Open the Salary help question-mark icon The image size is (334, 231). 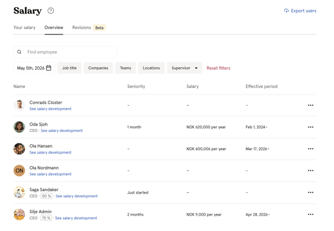pyautogui.click(x=50, y=11)
